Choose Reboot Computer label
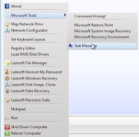Screen dimensions: 139x137 (x=26, y=133)
